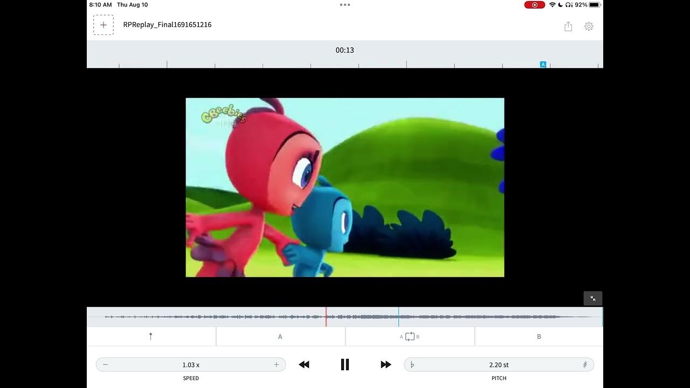Set loop point A
The height and width of the screenshot is (388, 690).
click(x=280, y=336)
